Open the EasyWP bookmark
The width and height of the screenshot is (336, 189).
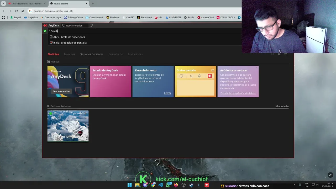pos(15,18)
